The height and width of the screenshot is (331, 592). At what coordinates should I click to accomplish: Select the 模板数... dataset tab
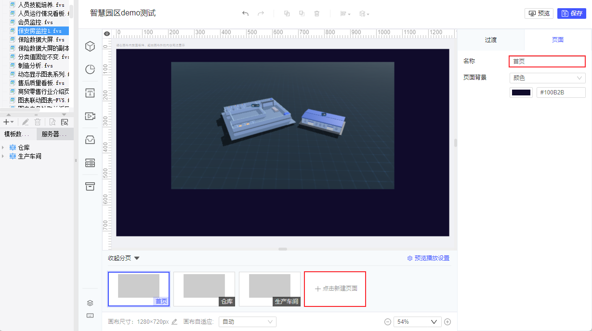[18, 134]
